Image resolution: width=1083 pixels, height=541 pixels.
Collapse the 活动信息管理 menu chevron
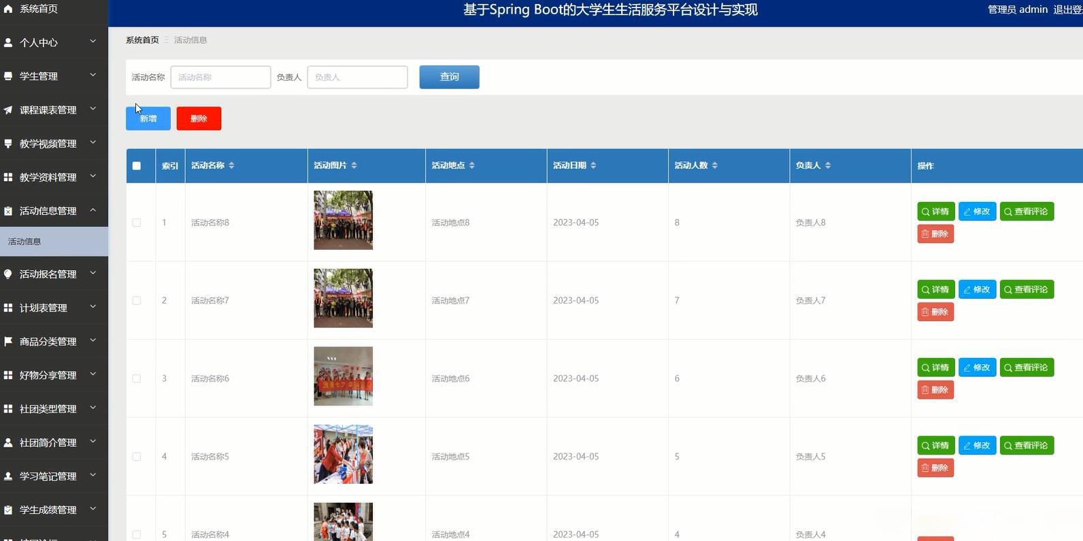[93, 210]
